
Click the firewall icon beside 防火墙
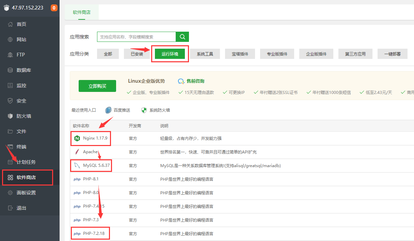click(10, 116)
